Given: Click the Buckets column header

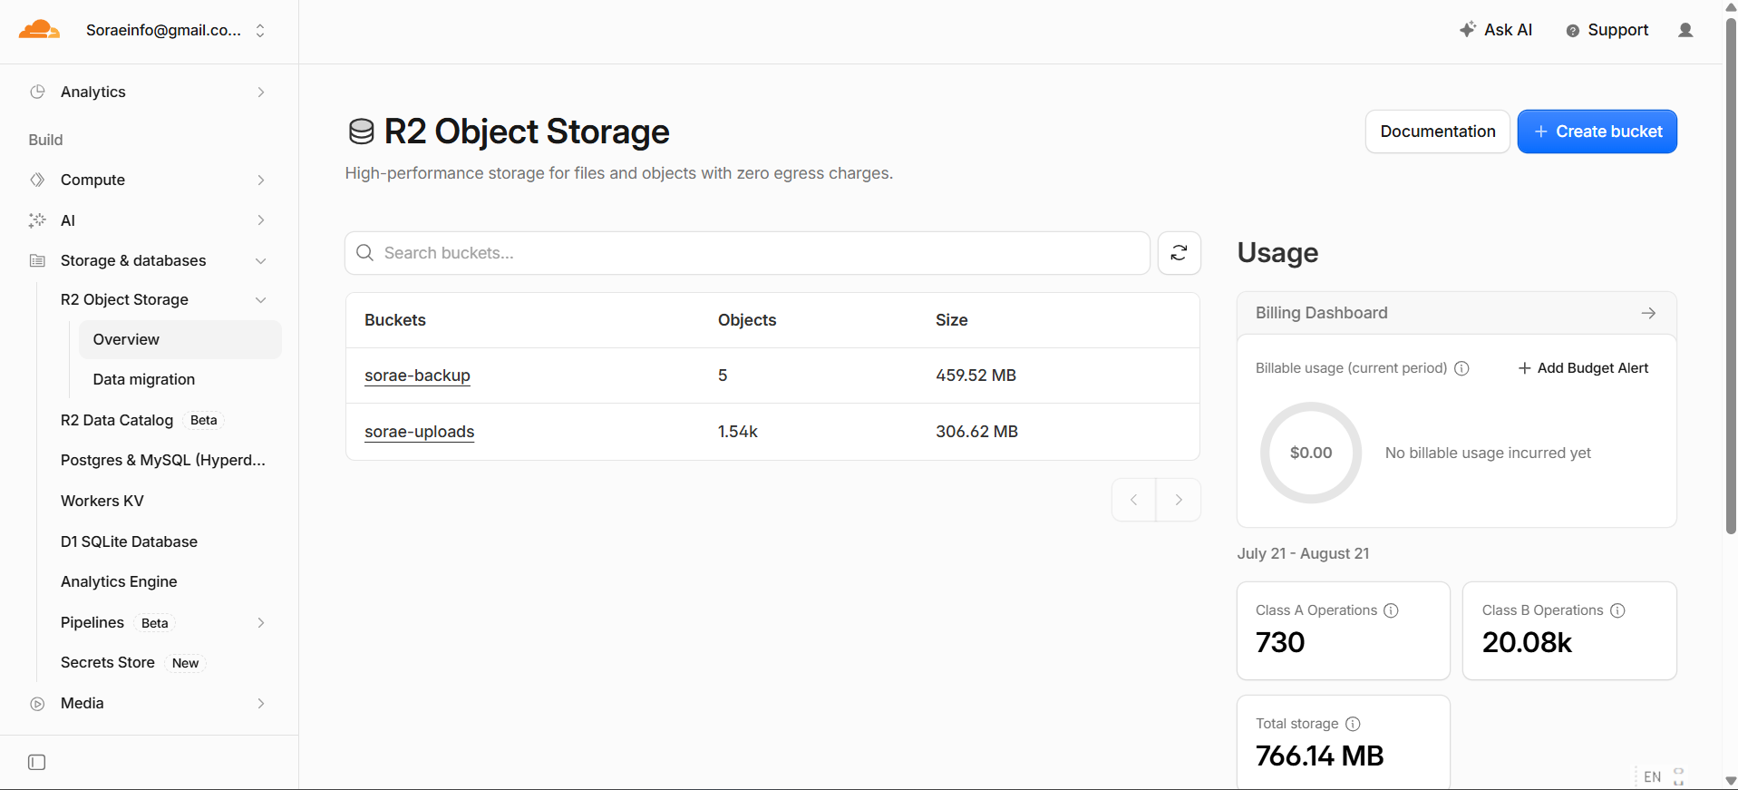Looking at the screenshot, I should [395, 320].
